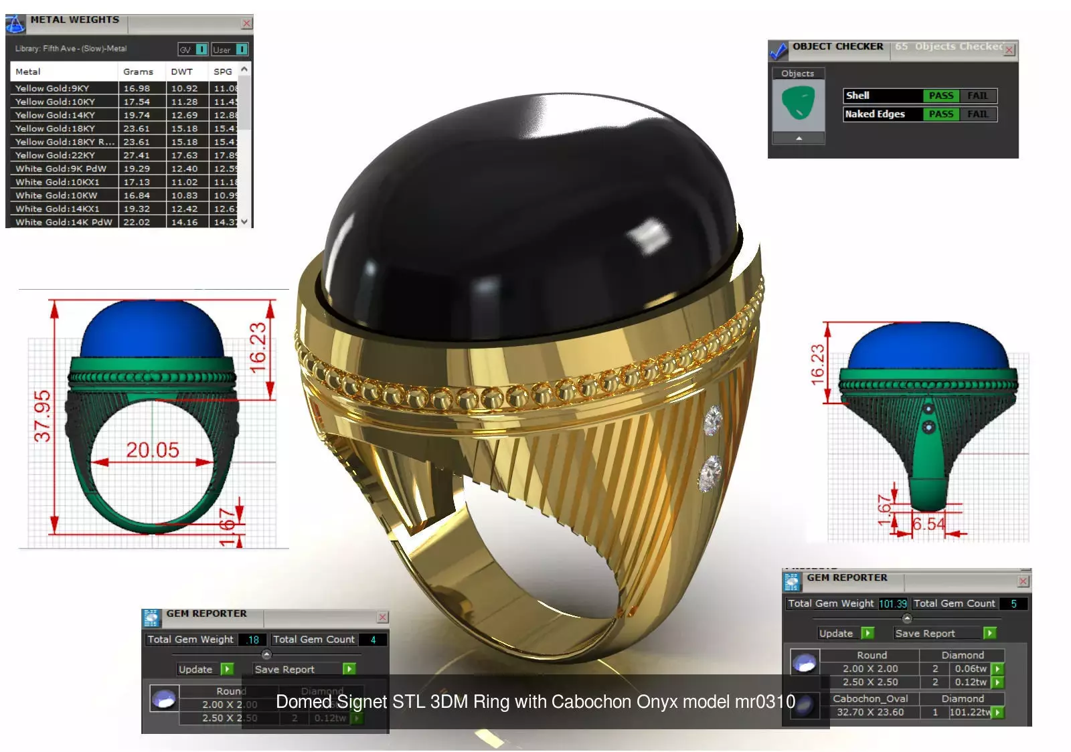The height and width of the screenshot is (752, 1071).
Task: Click the Metal Weights scrollbar up arrow
Action: pyautogui.click(x=244, y=69)
